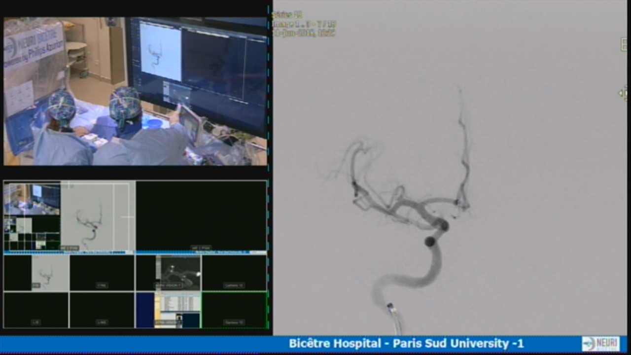Click the arrow marker on angiogram's right edge
Image resolution: width=631 pixels, height=355 pixels.
[624, 93]
